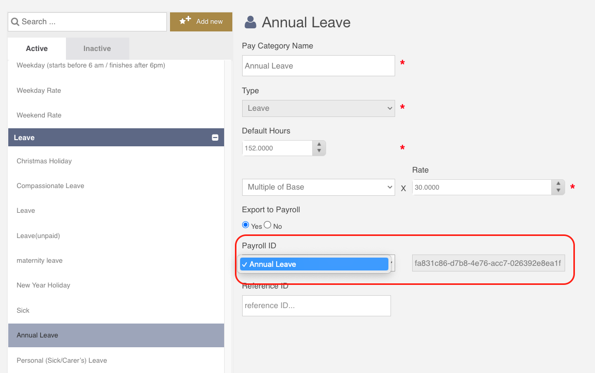Select Yes for Export to Payroll
Image resolution: width=595 pixels, height=373 pixels.
tap(246, 225)
